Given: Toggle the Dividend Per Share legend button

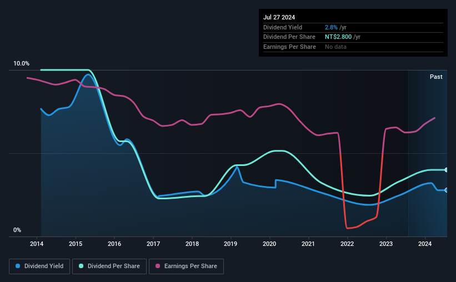Looking at the screenshot, I should pyautogui.click(x=109, y=266).
